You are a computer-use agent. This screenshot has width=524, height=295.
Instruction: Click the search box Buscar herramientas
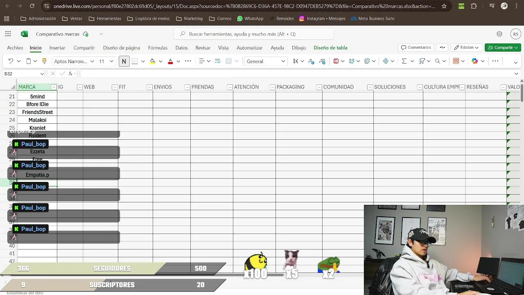click(254, 34)
